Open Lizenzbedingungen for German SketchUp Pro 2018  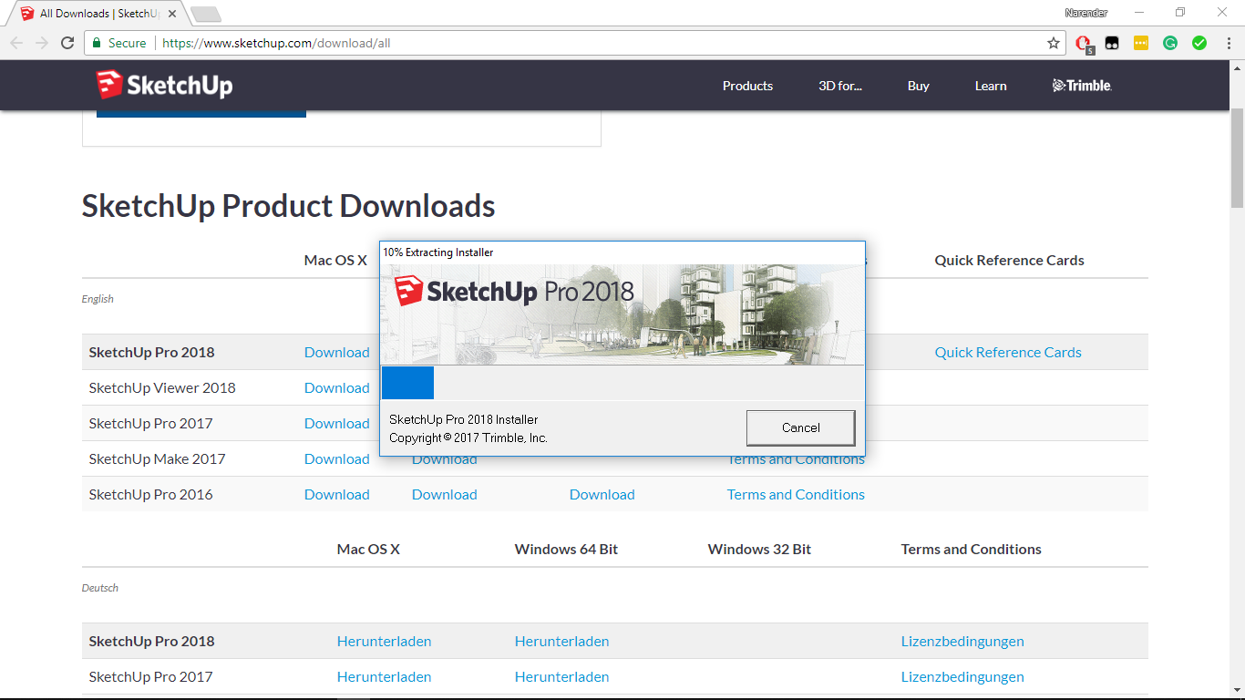(x=962, y=641)
